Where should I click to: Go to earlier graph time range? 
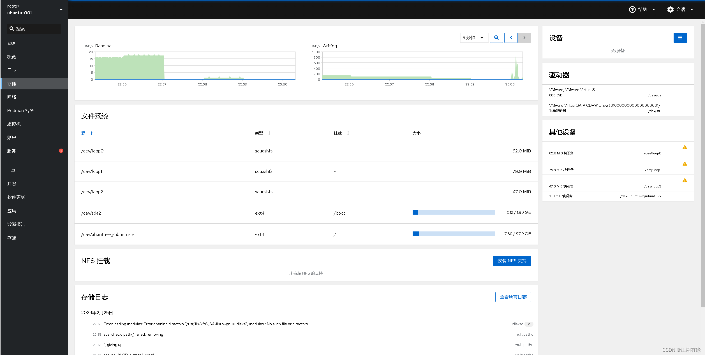511,38
